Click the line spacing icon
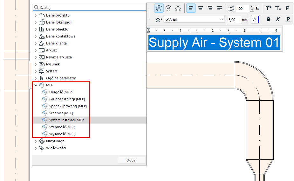Viewport: 294px width, 181px height. tap(231, 9)
